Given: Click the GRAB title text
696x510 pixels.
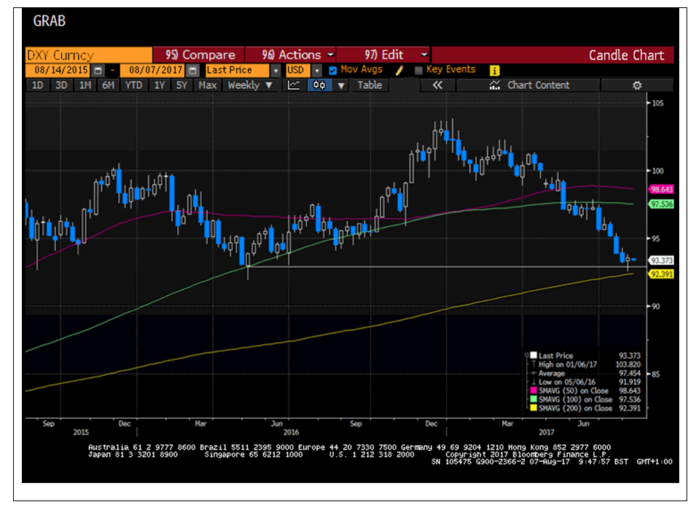Looking at the screenshot, I should pos(50,21).
